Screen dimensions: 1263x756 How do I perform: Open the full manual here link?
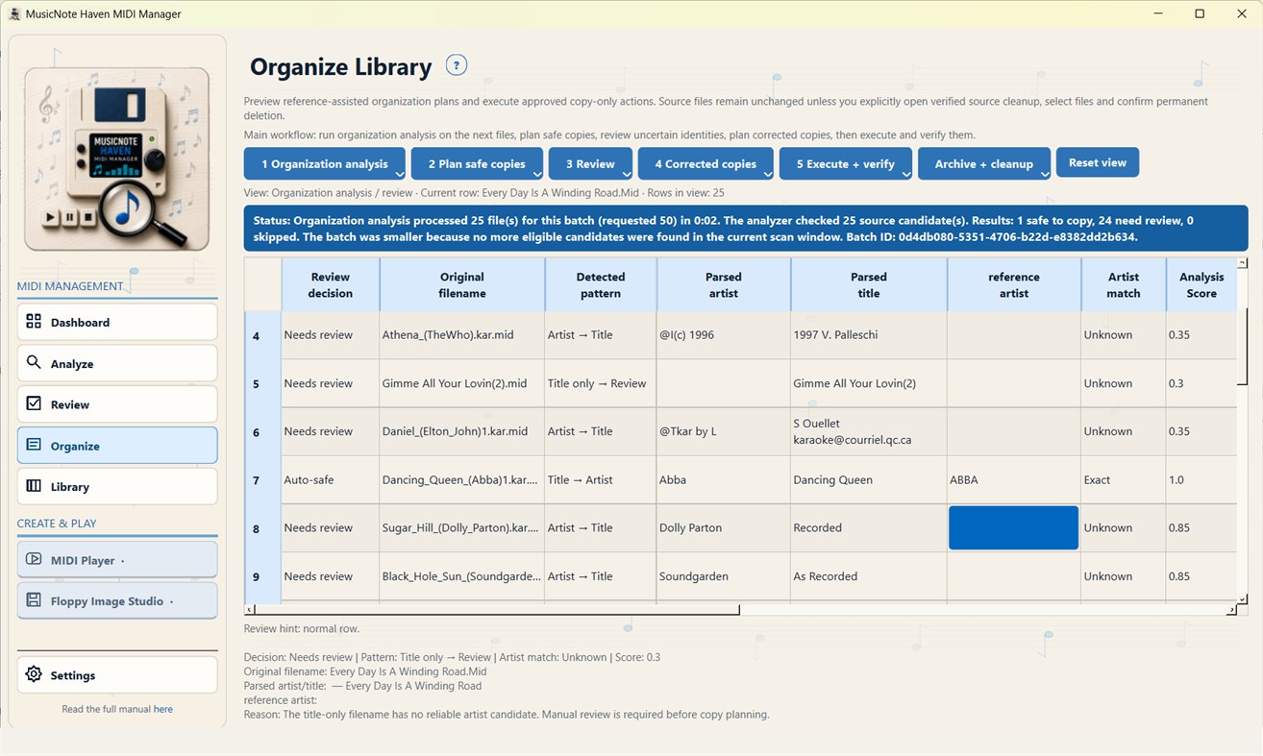(163, 709)
